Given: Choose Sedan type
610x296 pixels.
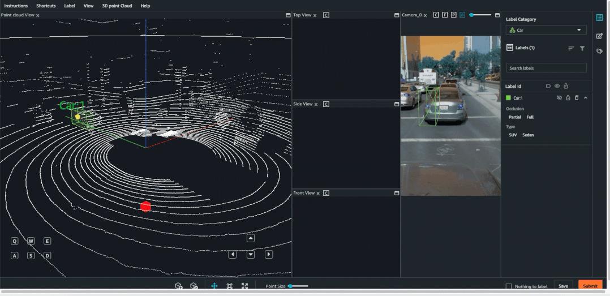Looking at the screenshot, I should [528, 135].
